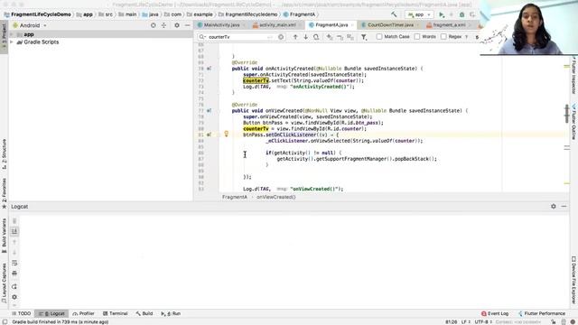Open the Terminal tool window
This screenshot has width=578, height=325.
pyautogui.click(x=115, y=313)
